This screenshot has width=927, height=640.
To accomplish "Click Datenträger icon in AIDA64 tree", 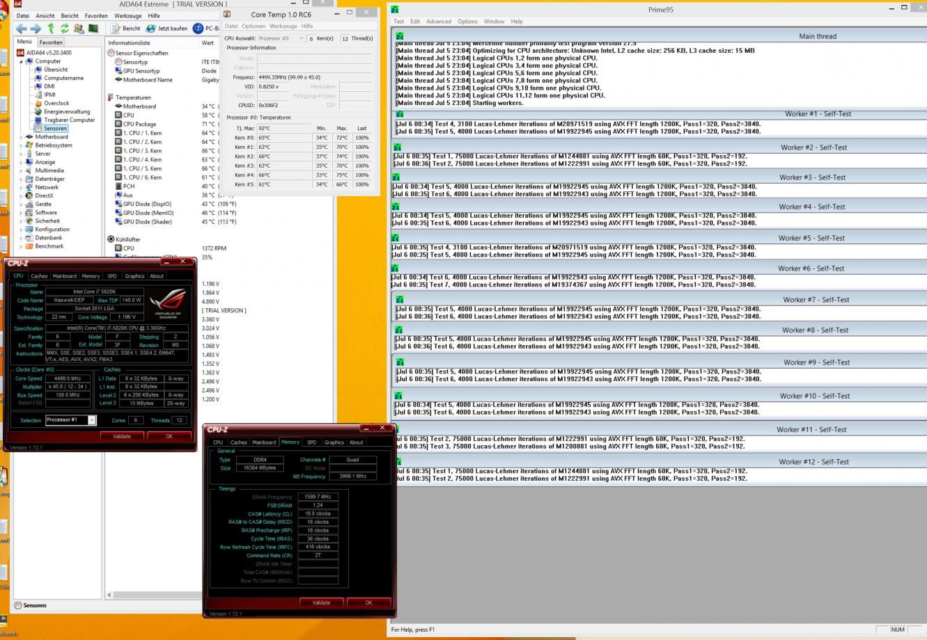I will 29,179.
